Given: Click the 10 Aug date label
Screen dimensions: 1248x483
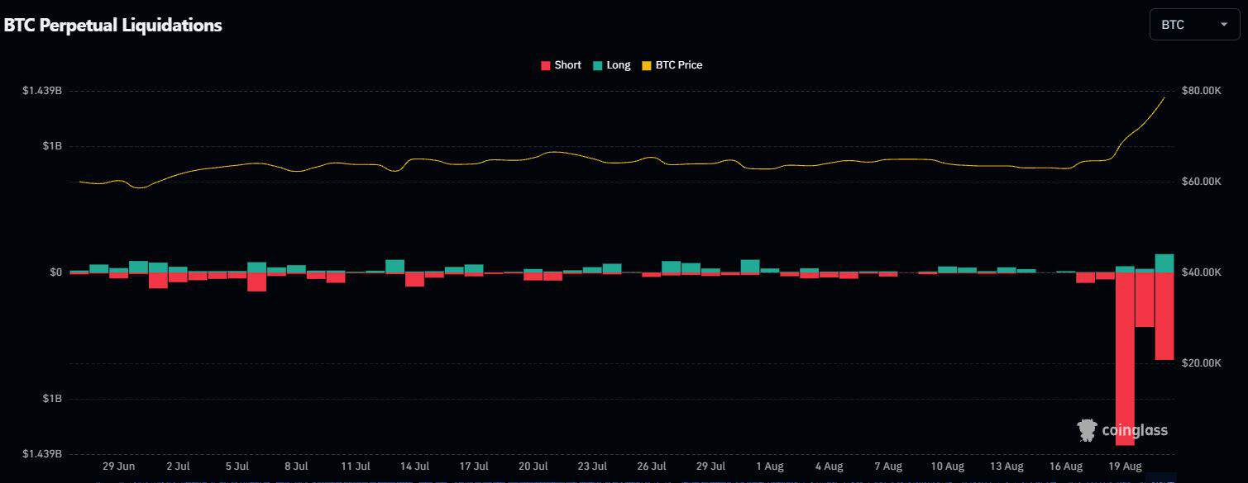Looking at the screenshot, I should pos(947,466).
